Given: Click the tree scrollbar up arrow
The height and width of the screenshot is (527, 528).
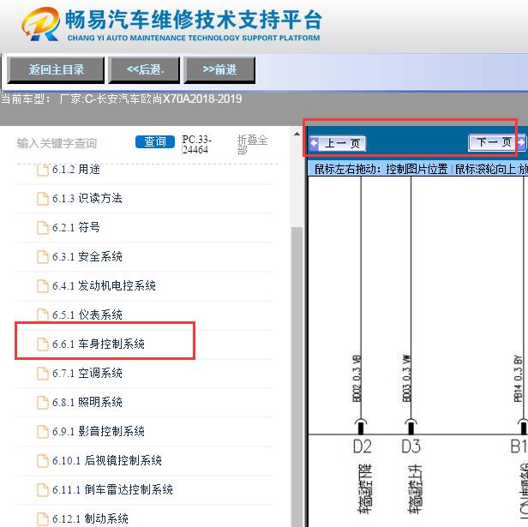Looking at the screenshot, I should [297, 134].
